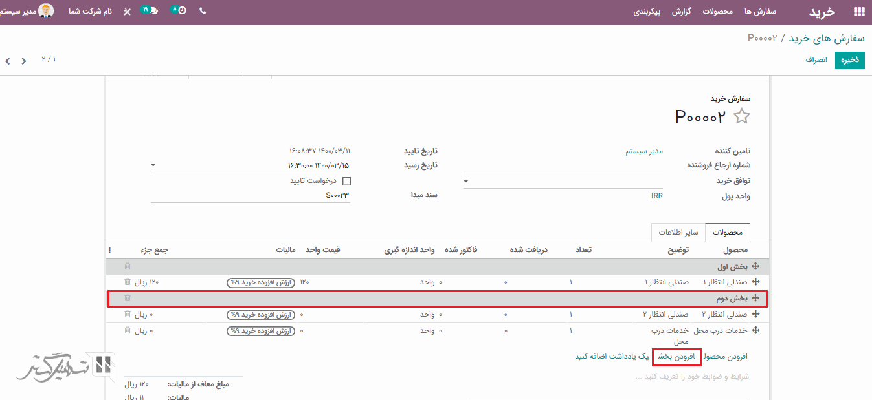Viewport: 872px width, 400px height.
Task: Expand the تاریخ رسید date dropdown
Action: pos(153,165)
